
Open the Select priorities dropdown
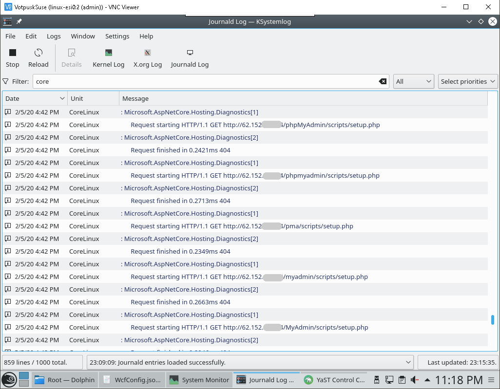(x=468, y=82)
